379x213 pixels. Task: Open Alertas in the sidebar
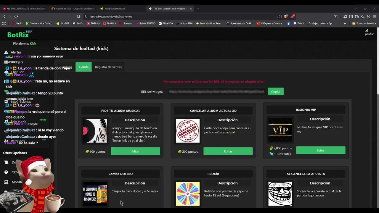point(12,52)
